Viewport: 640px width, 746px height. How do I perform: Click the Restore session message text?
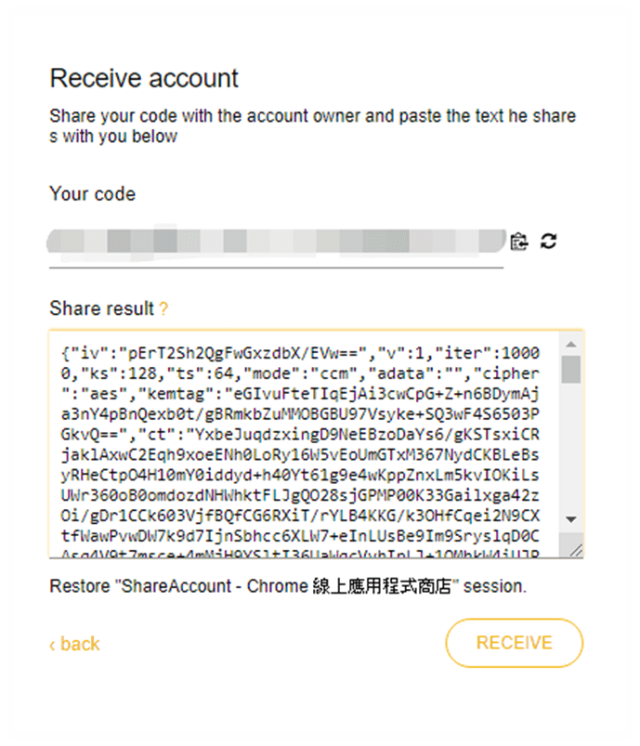[287, 587]
